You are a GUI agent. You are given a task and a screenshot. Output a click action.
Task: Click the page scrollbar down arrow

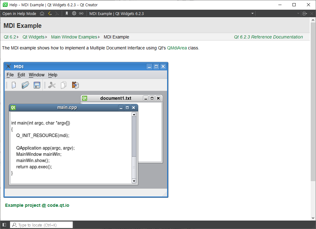point(313,218)
